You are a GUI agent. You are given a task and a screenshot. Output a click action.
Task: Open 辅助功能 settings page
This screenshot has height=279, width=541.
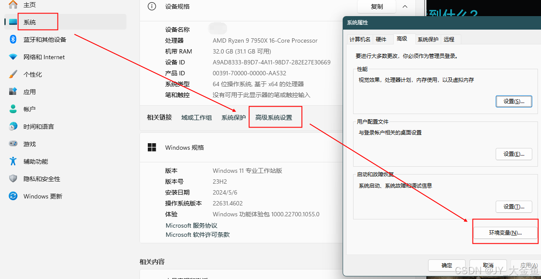click(65, 161)
